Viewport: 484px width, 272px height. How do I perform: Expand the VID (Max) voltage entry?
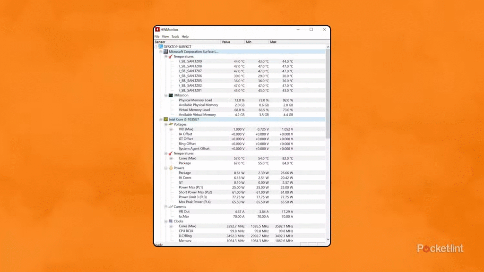click(x=171, y=129)
